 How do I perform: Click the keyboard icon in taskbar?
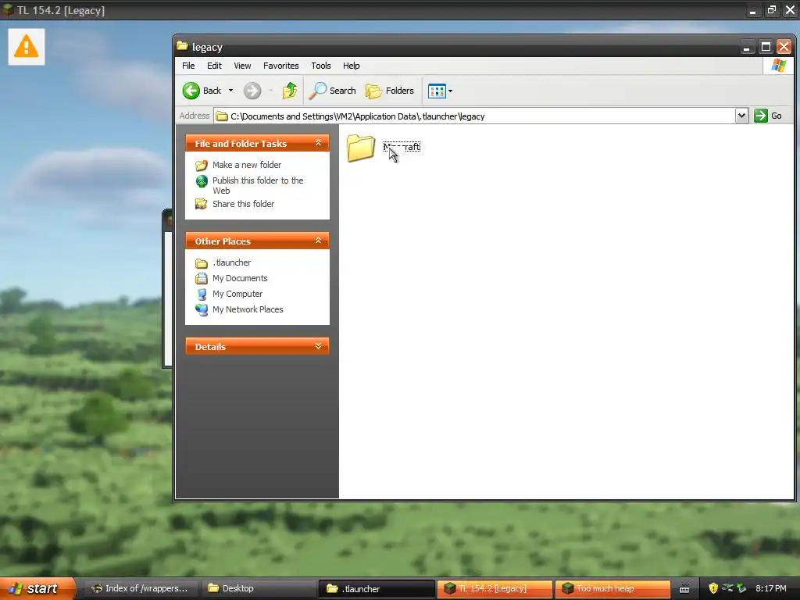click(x=684, y=589)
